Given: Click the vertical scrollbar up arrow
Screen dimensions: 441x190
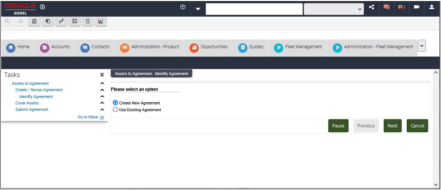Looking at the screenshot, I should [436, 72].
